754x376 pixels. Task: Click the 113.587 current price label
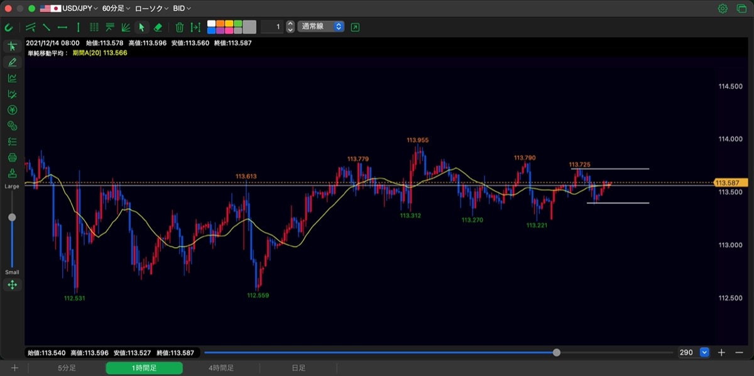731,182
